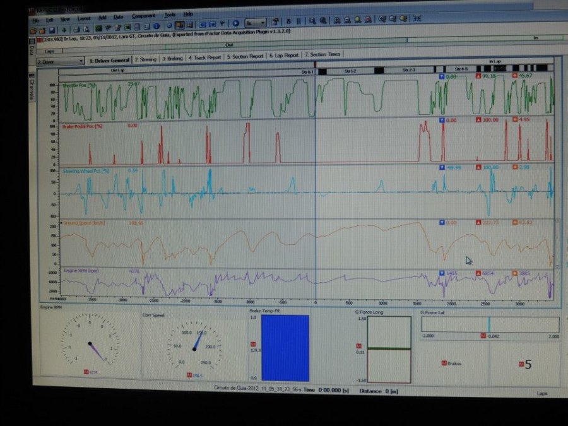The image size is (568, 426).
Task: Open the Help menu
Action: 188,14
